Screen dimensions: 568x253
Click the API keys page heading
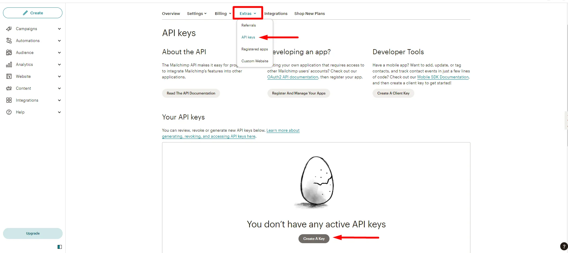coord(179,33)
